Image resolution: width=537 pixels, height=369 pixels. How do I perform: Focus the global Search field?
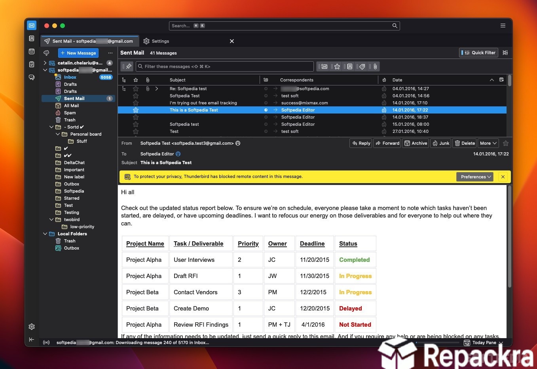click(x=284, y=26)
